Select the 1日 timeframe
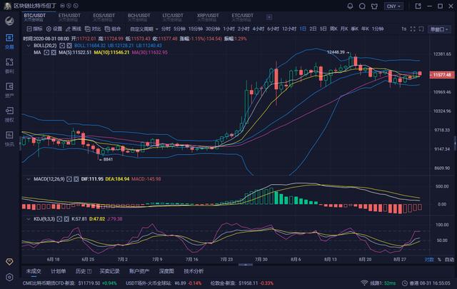457x289 pixels. click(303, 29)
